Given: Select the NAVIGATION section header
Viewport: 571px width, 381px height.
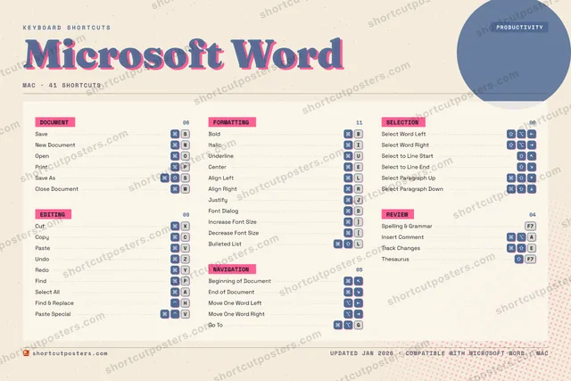Looking at the screenshot, I should click(x=232, y=269).
